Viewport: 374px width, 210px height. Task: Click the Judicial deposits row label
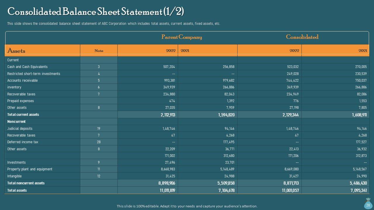[x=20, y=129]
